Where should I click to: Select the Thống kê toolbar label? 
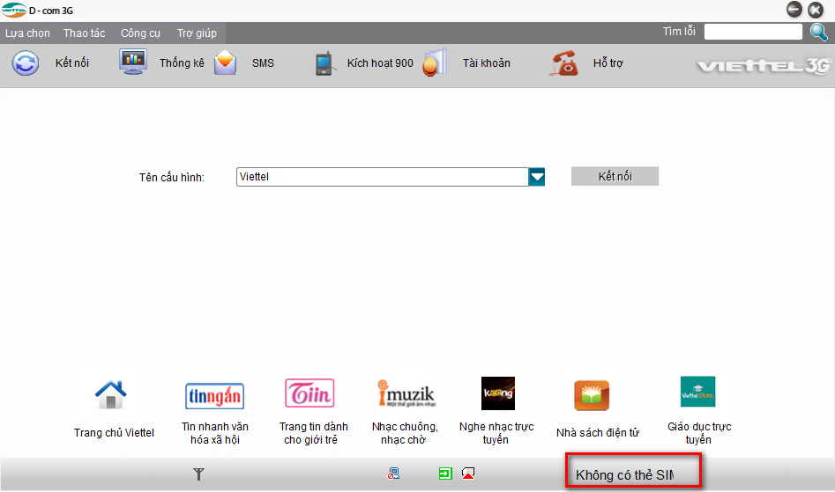click(182, 62)
